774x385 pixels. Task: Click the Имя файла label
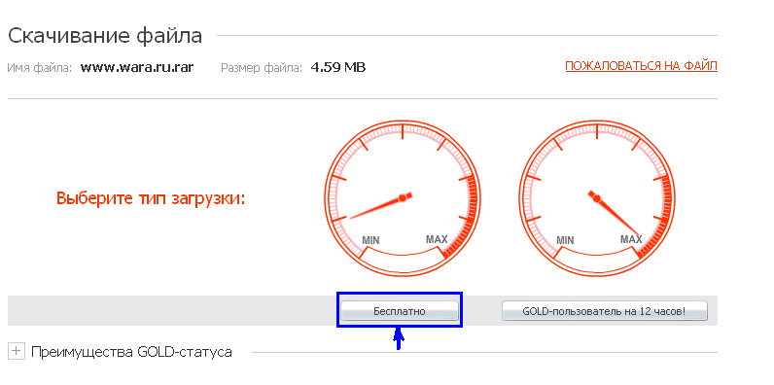coord(40,68)
